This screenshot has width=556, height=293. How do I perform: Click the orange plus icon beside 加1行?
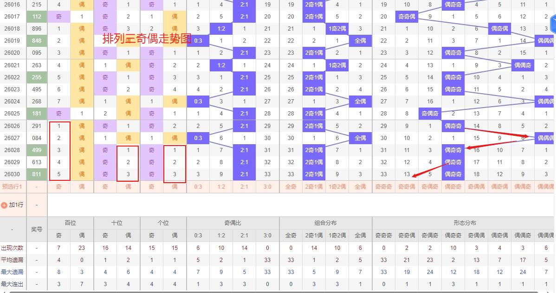pos(4,205)
